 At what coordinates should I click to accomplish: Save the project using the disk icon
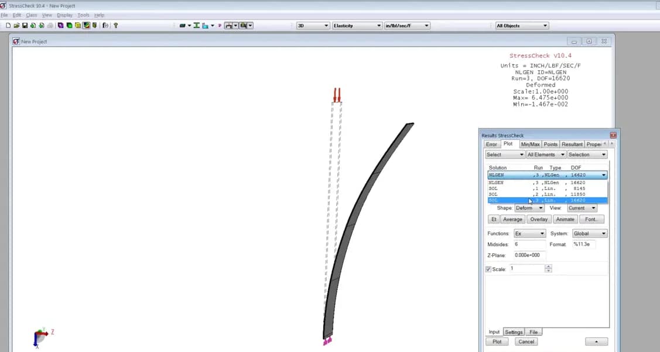(x=25, y=25)
